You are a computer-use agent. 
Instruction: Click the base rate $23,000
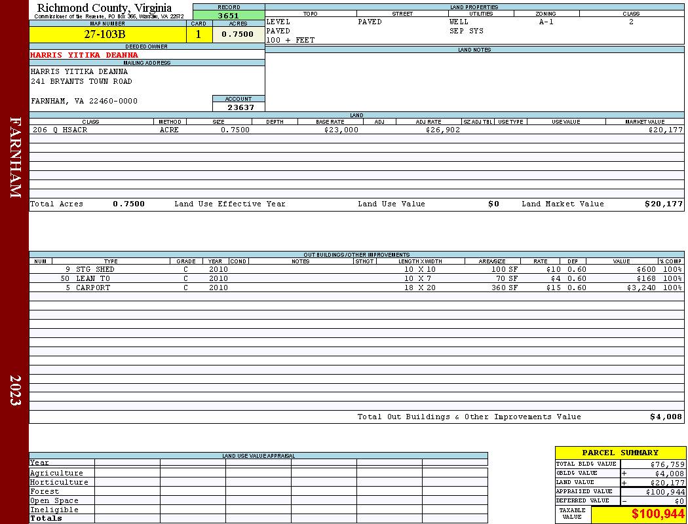(x=341, y=130)
